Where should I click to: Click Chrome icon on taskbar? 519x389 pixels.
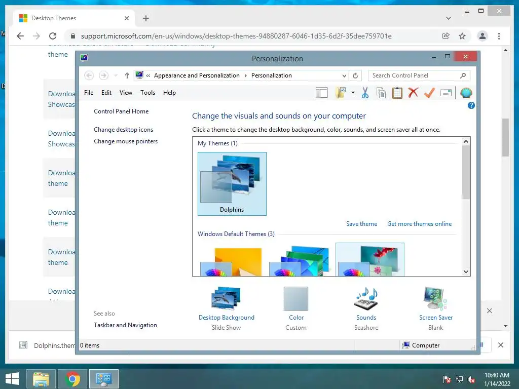tap(72, 379)
